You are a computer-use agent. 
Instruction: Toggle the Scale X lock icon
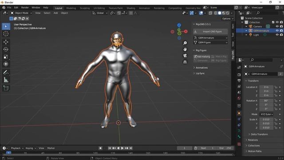(276, 120)
